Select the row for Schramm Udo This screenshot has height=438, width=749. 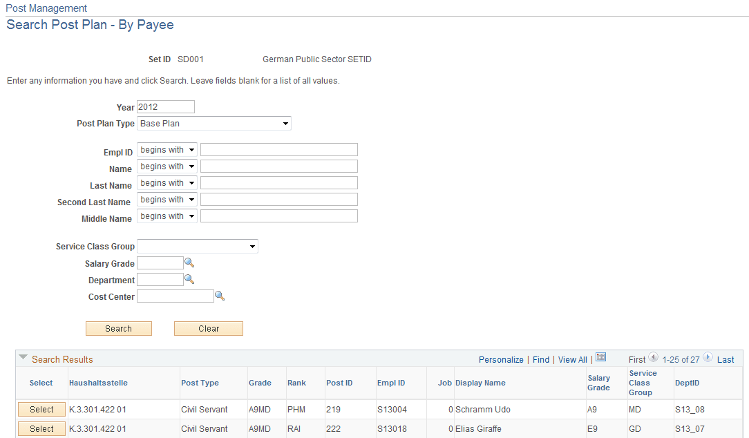pos(41,409)
